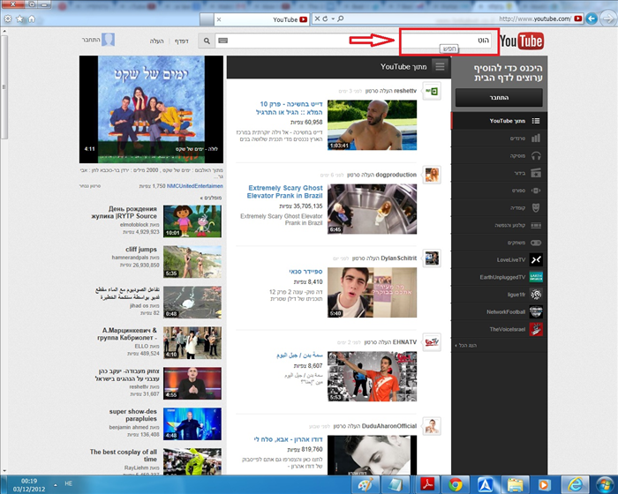Open Chrome from the taskbar

point(456,484)
